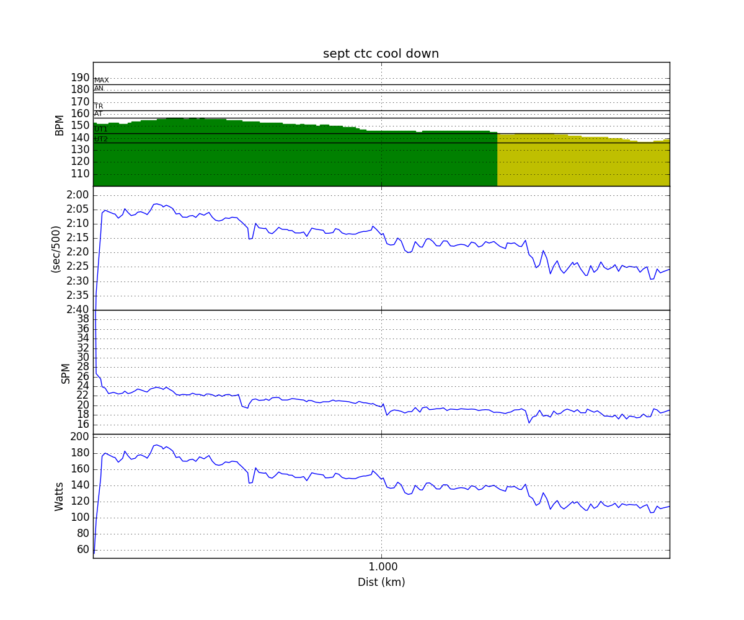The height and width of the screenshot is (620, 744).
Task: Select the AT zone label
Action: [98, 114]
